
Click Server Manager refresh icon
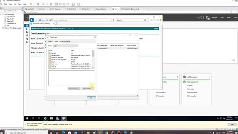coord(200,17)
